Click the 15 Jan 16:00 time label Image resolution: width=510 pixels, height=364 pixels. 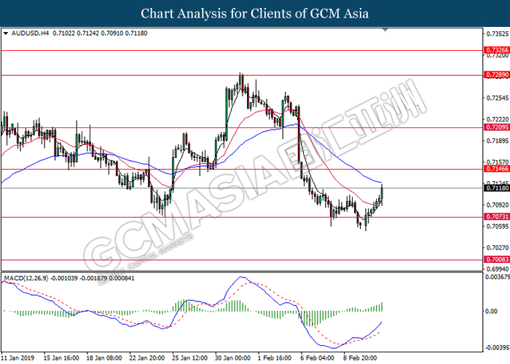click(x=61, y=358)
